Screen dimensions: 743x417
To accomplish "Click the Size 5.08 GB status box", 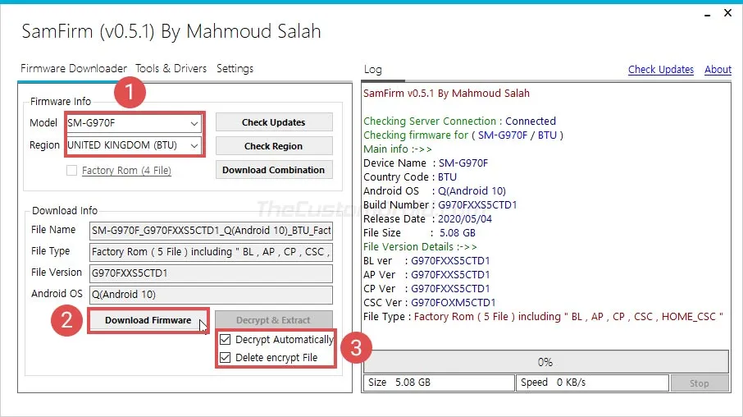I will (x=439, y=383).
